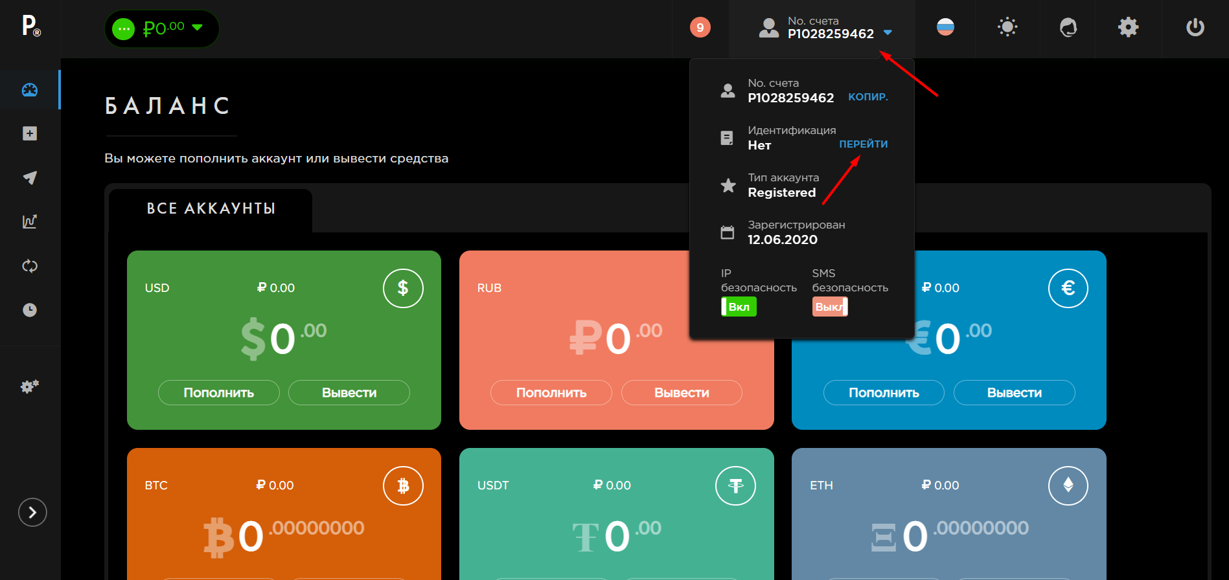The image size is (1229, 580).
Task: Withdraw from EUR account with Вывести
Action: click(x=1015, y=393)
